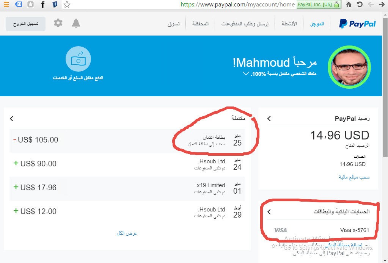Screen dimensions: 388x263
Task: Open the الأنشطة activity tab
Action: (289, 24)
